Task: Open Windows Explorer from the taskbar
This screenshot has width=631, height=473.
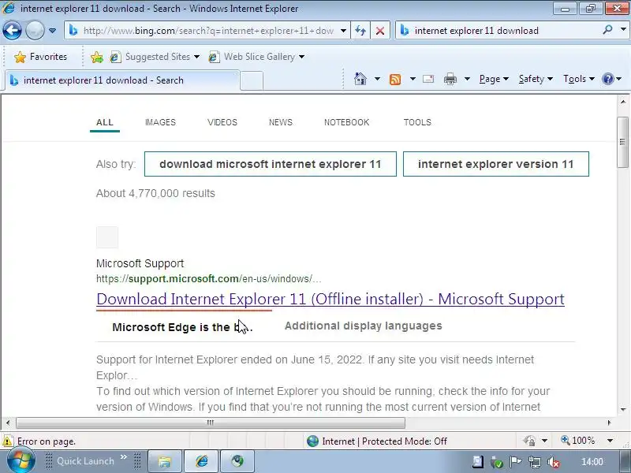Action: click(x=164, y=461)
